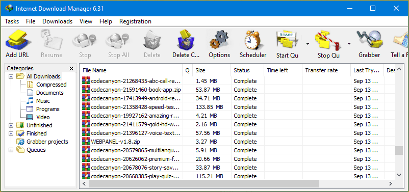Viewport: 409px width, 192px height.
Task: Open the Help menu
Action: click(106, 21)
